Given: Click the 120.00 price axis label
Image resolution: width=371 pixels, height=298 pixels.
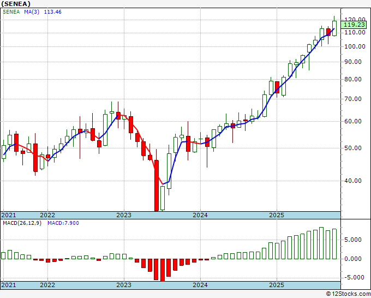Looking at the screenshot, I should point(355,20).
